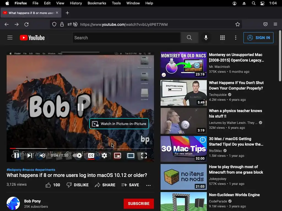Open Bob Pony channel name link
This screenshot has height=211, width=282.
(32, 201)
